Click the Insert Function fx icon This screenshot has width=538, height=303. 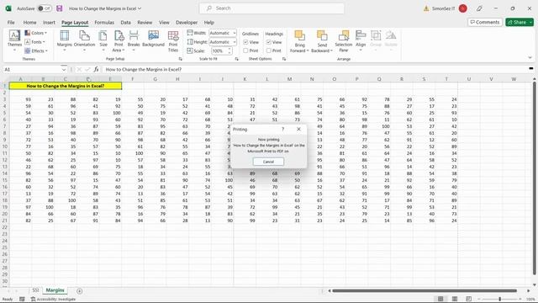(96, 69)
